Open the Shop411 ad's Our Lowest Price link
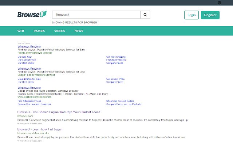This screenshot has height=145, width=233. click(x=115, y=79)
